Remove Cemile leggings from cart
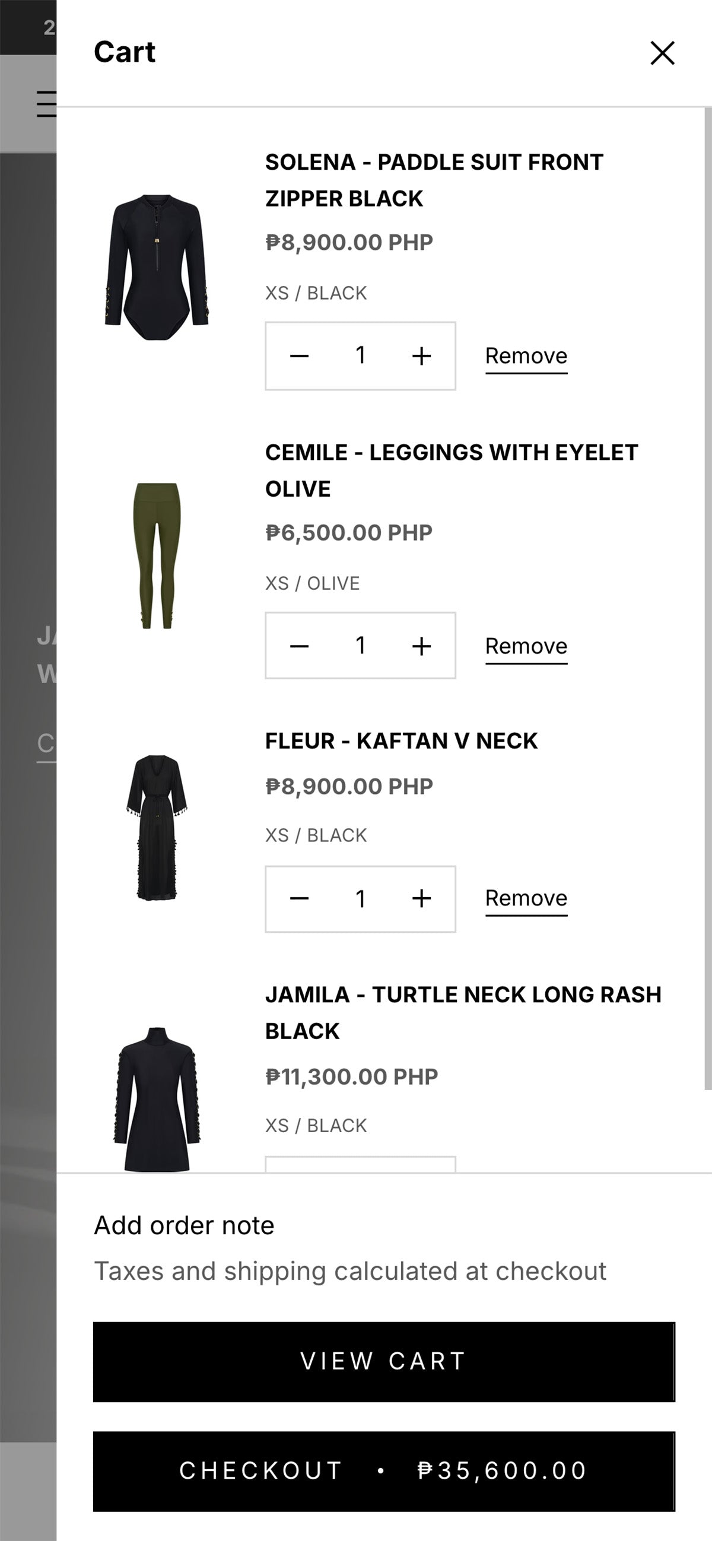712x1541 pixels. tap(526, 646)
